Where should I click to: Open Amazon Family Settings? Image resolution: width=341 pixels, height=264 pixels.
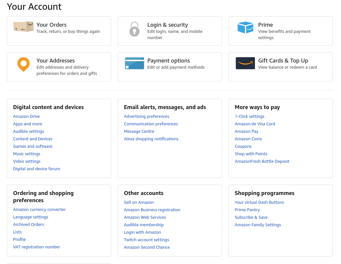258,225
